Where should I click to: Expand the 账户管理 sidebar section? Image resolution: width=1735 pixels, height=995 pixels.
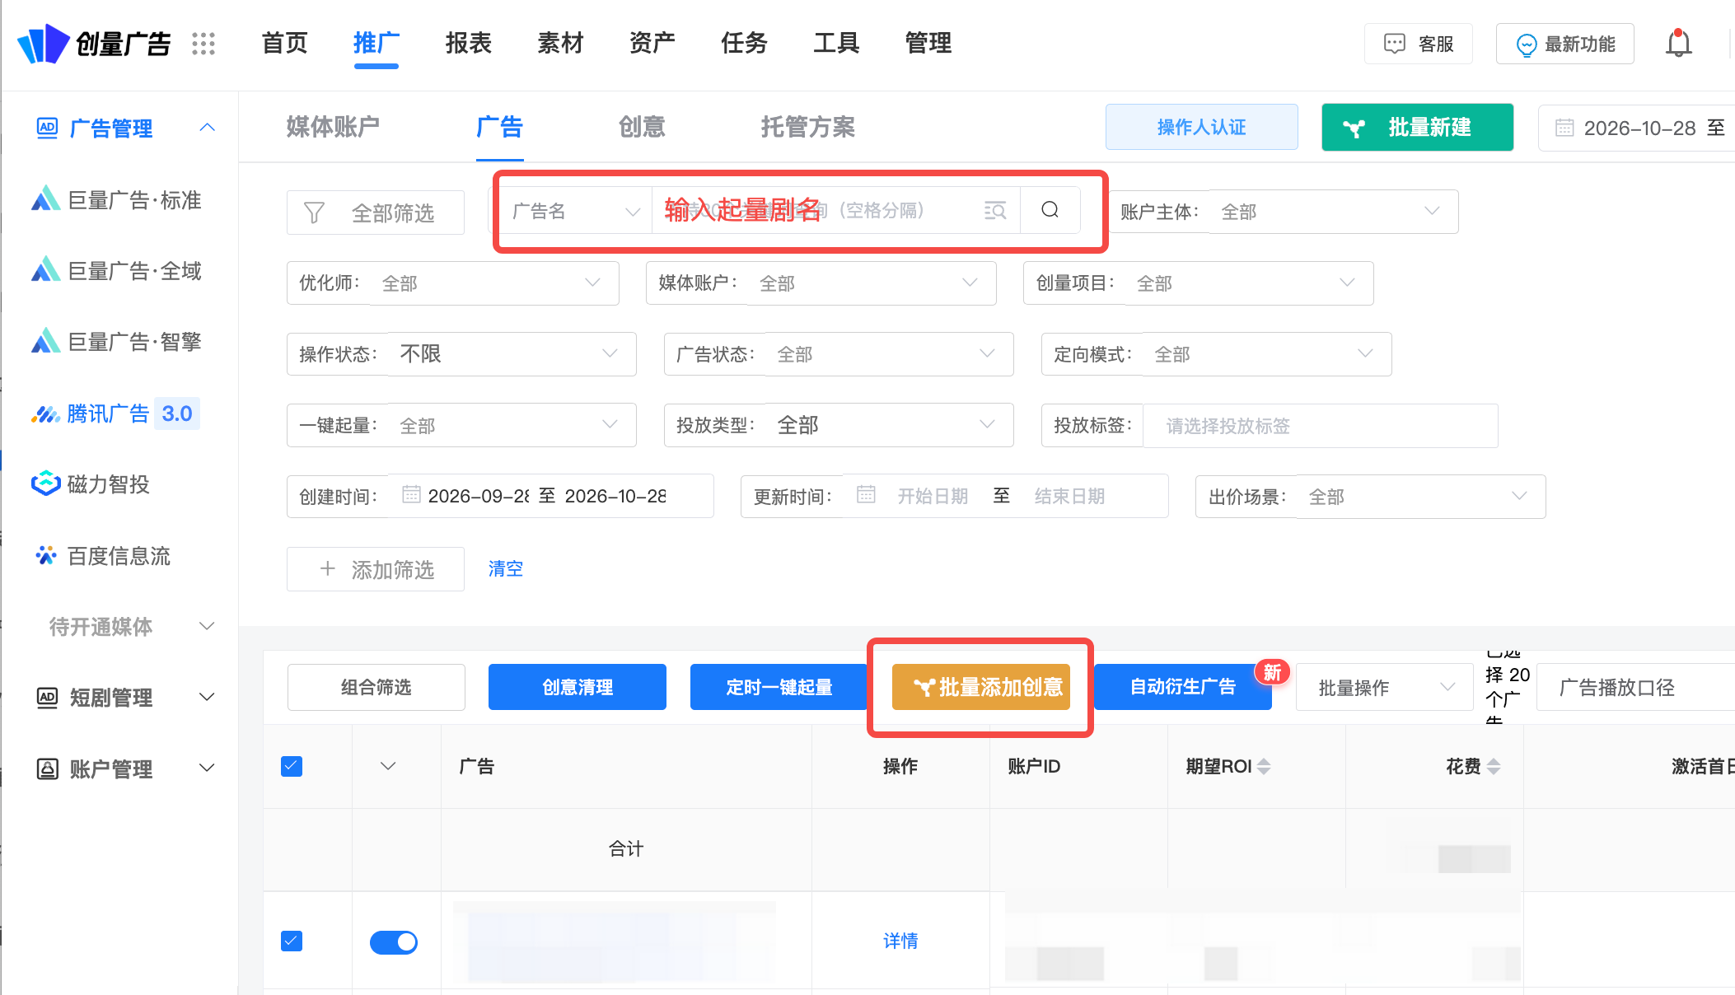click(125, 768)
